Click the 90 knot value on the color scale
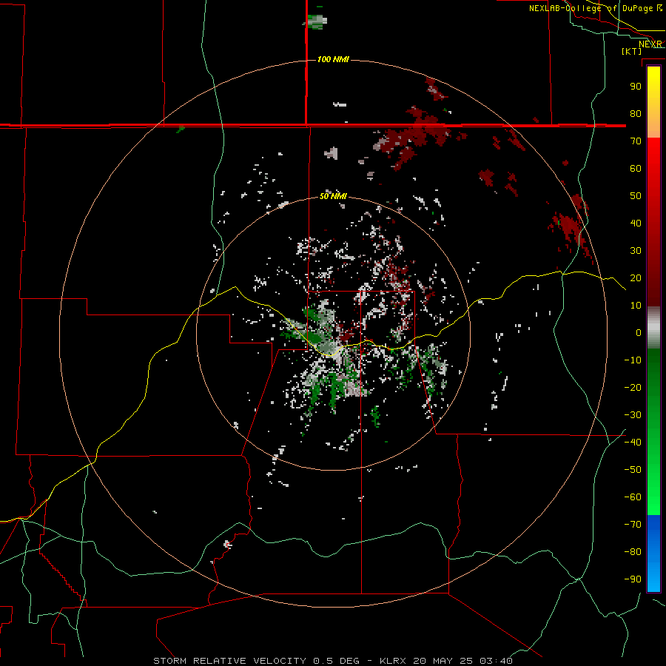Image resolution: width=666 pixels, height=666 pixels. pyautogui.click(x=636, y=87)
